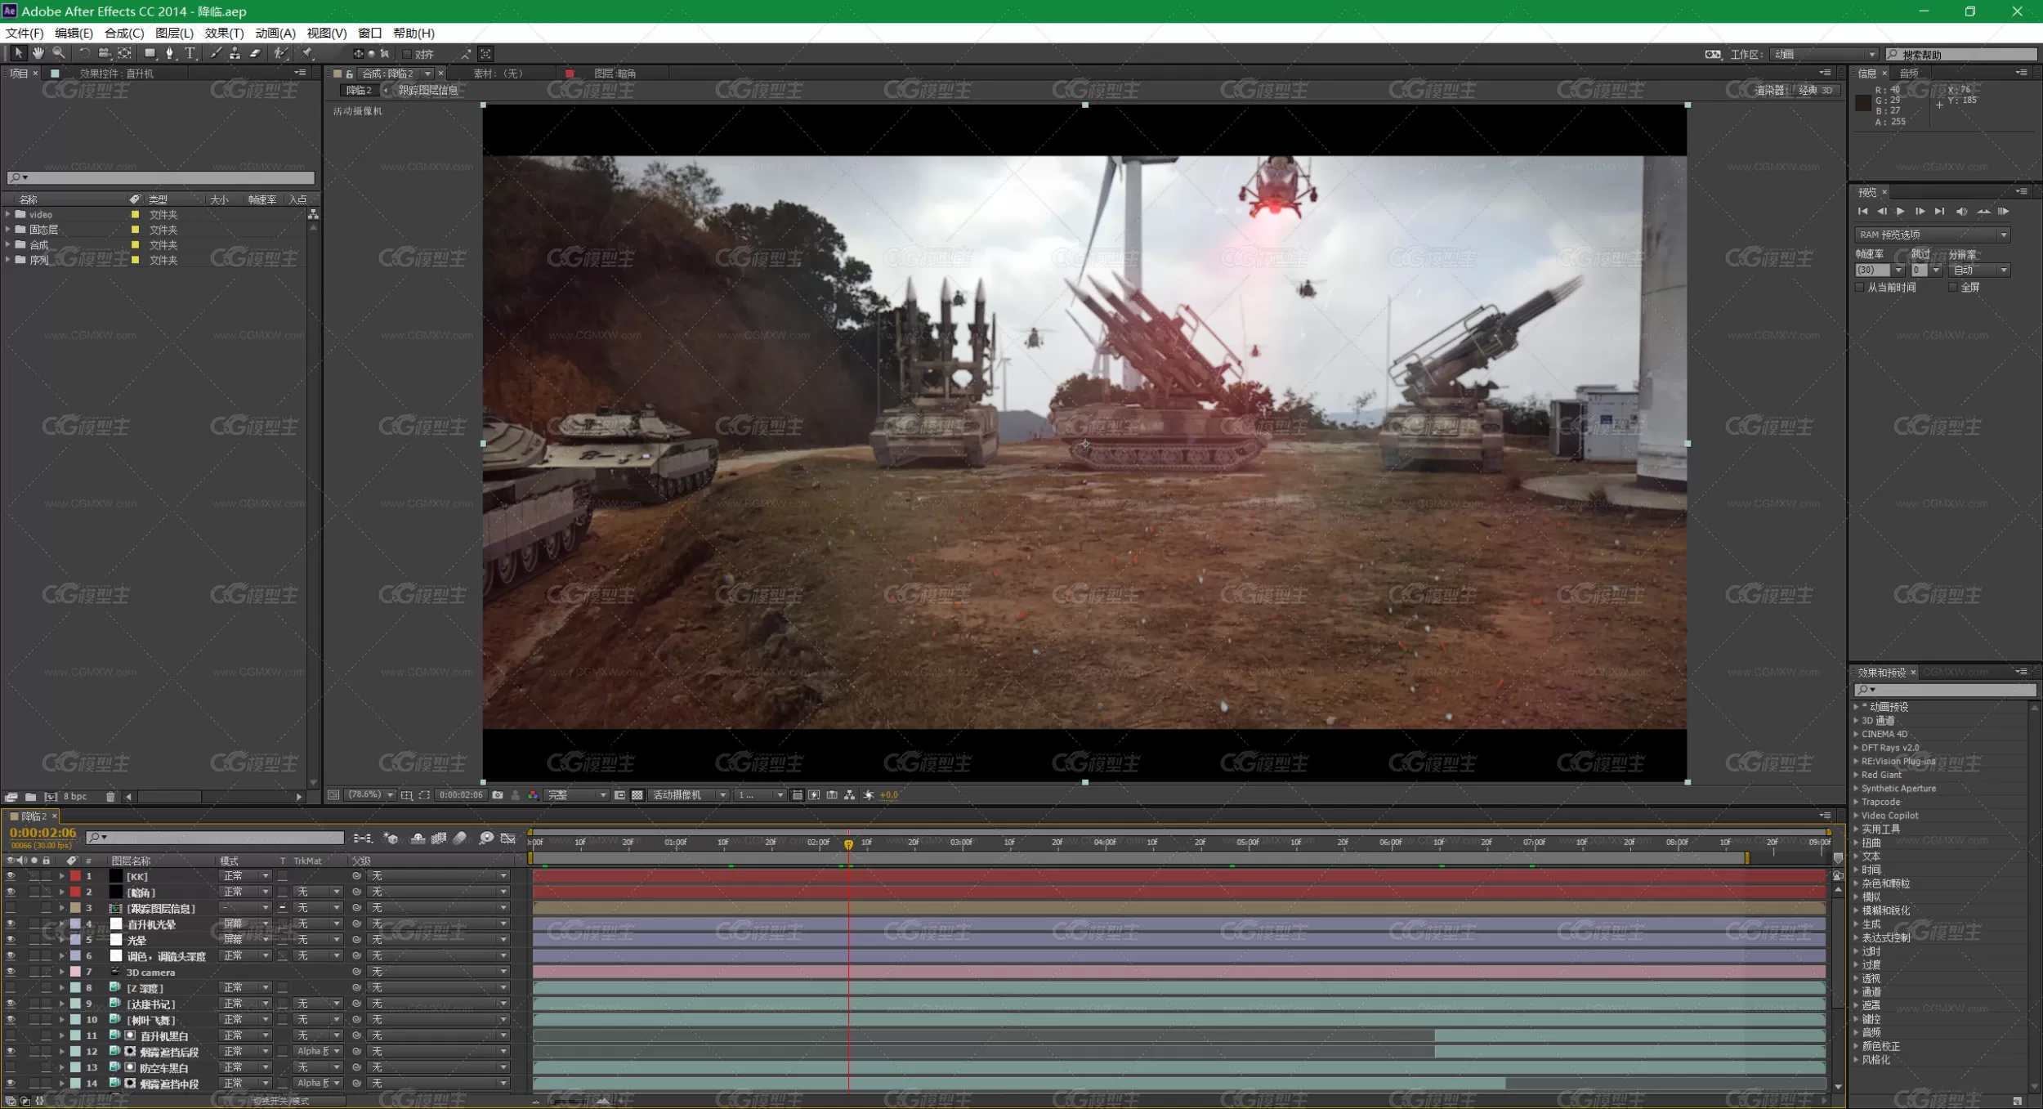Switch to the 音频 panel tab
The height and width of the screenshot is (1109, 2043).
click(x=1909, y=74)
